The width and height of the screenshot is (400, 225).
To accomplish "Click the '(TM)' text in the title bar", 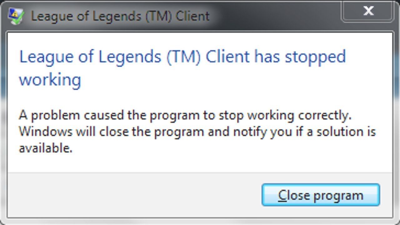I will pos(158,16).
